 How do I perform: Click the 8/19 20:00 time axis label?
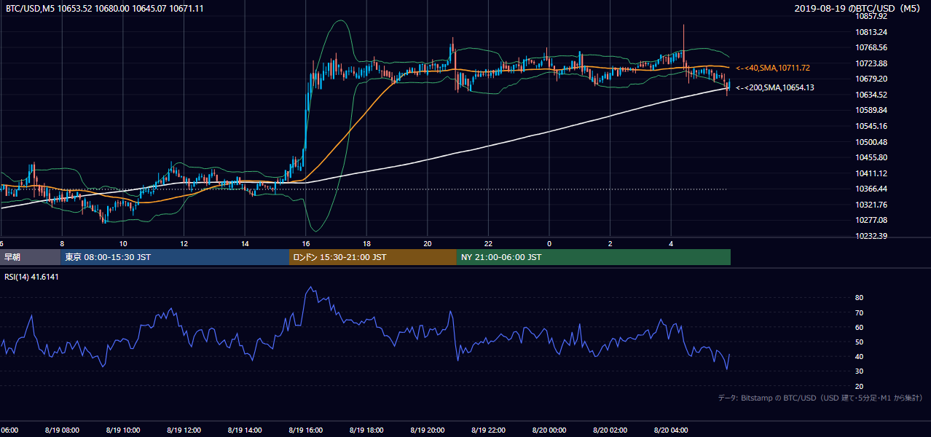pos(427,430)
